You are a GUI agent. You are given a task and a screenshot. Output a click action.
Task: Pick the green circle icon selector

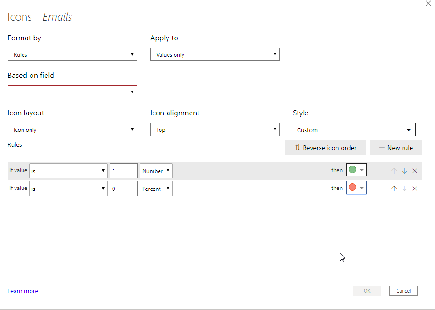click(357, 170)
